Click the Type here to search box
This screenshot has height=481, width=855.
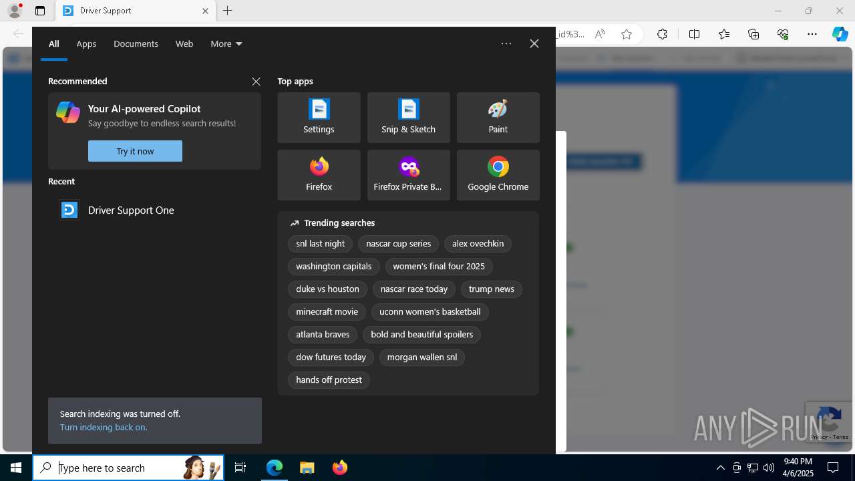(x=128, y=468)
